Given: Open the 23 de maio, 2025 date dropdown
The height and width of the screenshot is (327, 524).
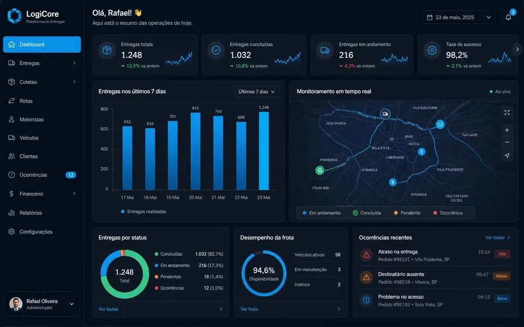Looking at the screenshot, I should [x=459, y=17].
